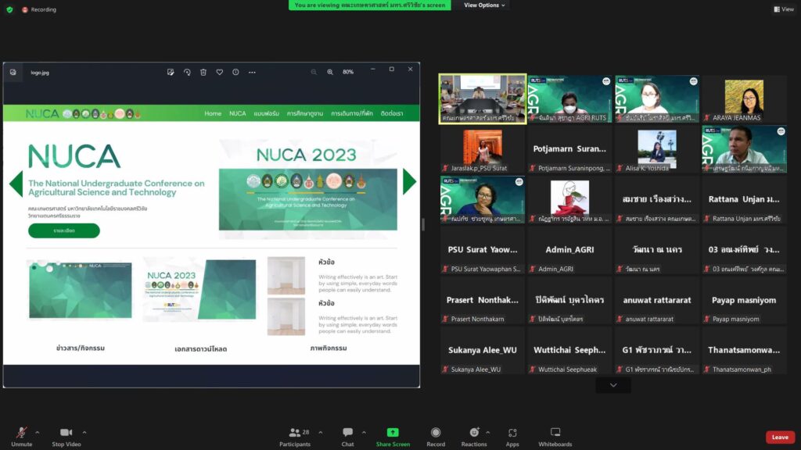Click the logo.jpg file name
Image resolution: width=801 pixels, height=450 pixels.
40,73
